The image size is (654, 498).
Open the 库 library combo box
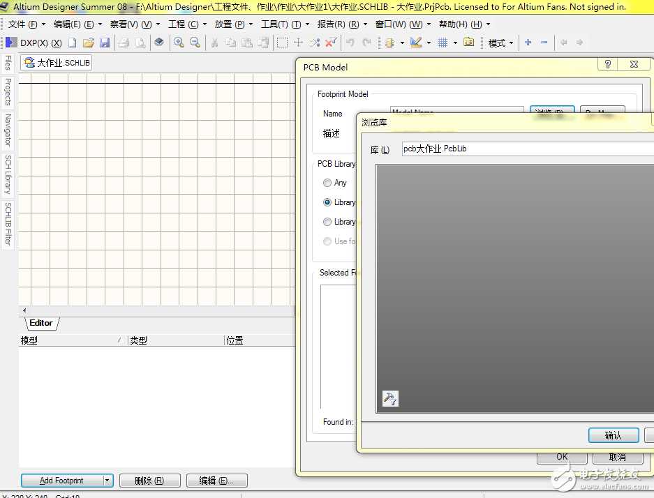tap(528, 149)
